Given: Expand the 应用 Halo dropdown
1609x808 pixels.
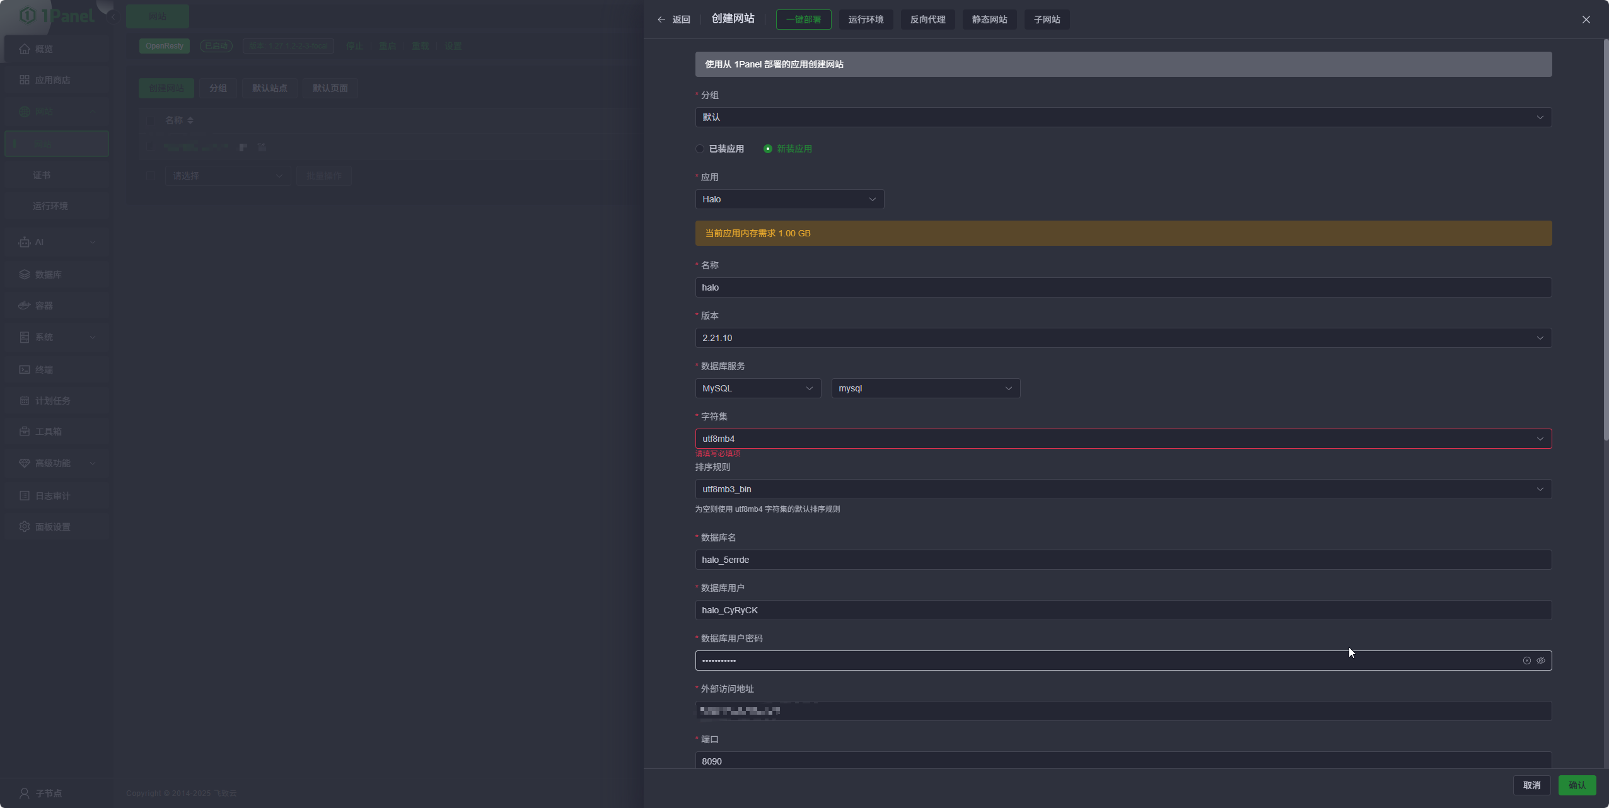Looking at the screenshot, I should (x=789, y=199).
